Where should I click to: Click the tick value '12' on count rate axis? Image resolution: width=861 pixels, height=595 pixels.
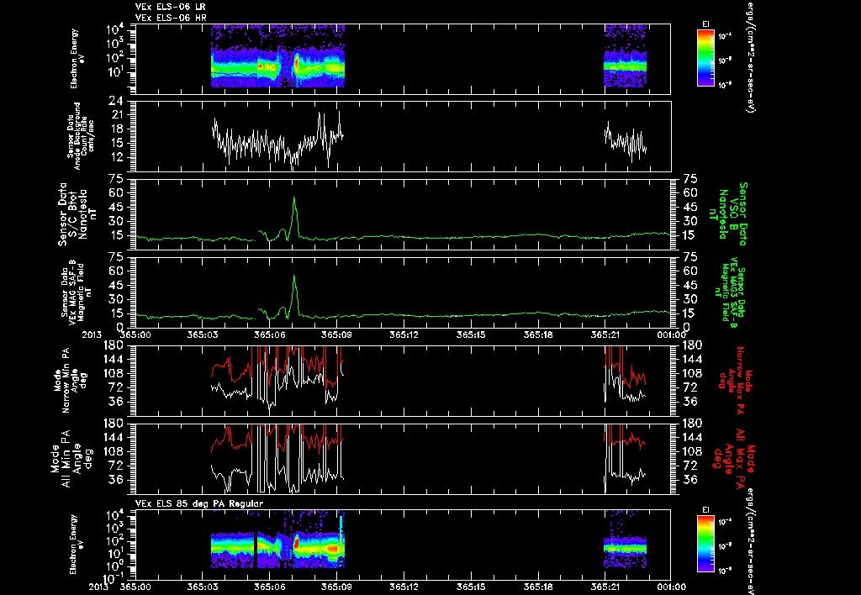point(116,157)
